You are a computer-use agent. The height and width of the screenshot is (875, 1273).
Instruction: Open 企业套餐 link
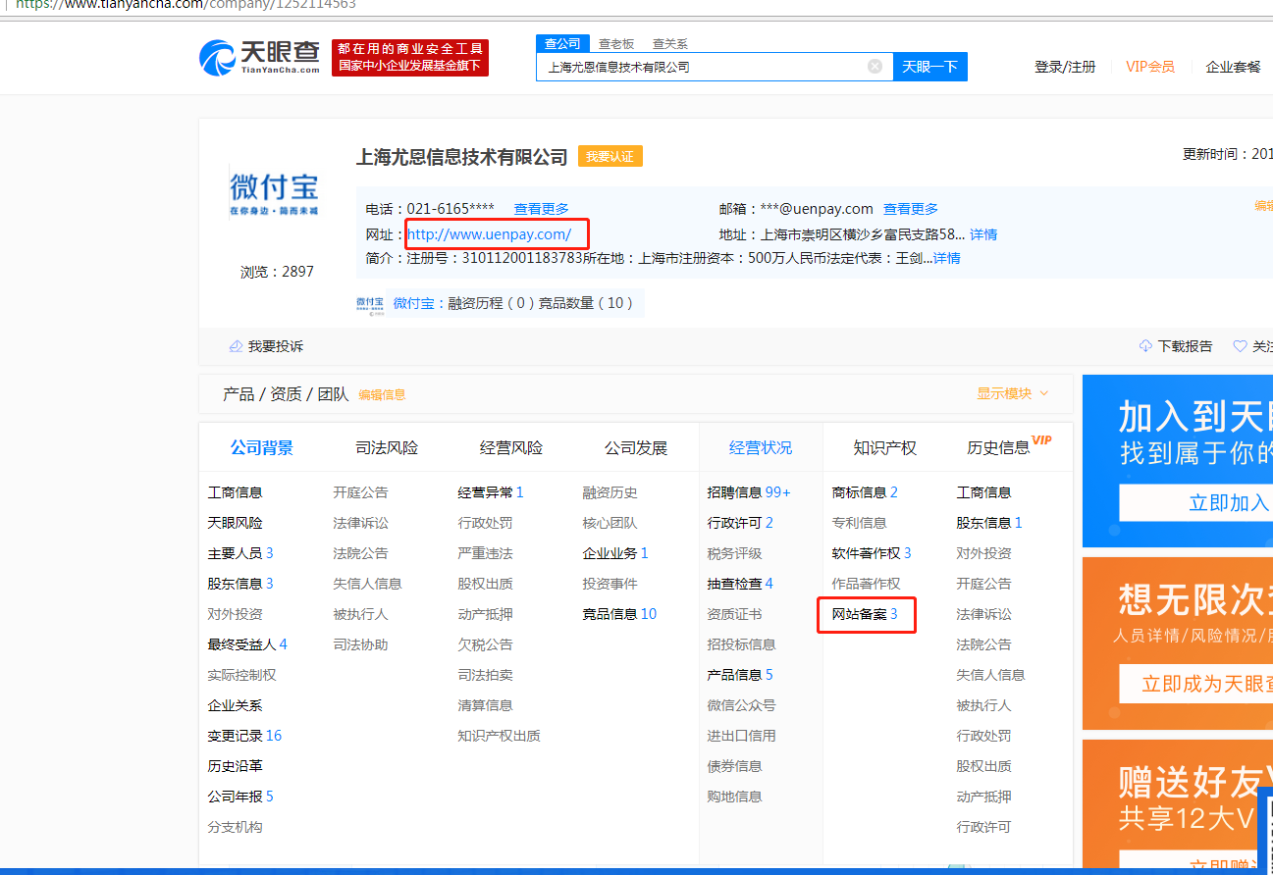1234,67
